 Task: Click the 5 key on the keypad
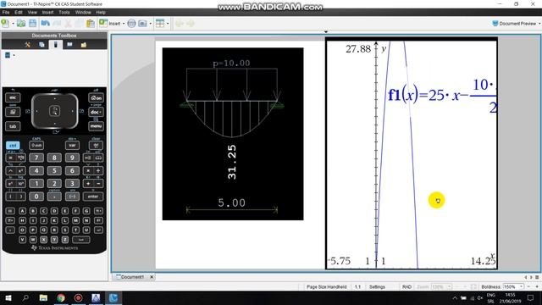[x=54, y=171]
